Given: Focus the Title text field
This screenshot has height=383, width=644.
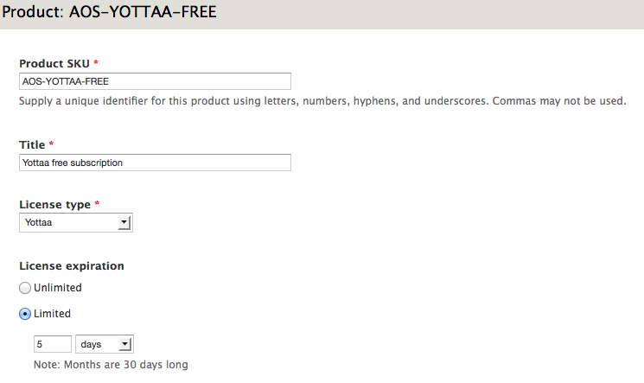Looking at the screenshot, I should pos(155,163).
